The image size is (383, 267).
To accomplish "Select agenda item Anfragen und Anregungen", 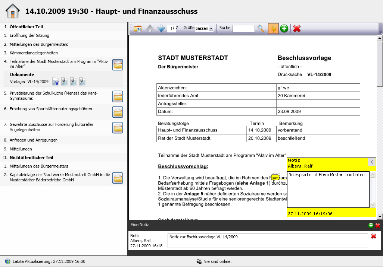I will point(34,140).
